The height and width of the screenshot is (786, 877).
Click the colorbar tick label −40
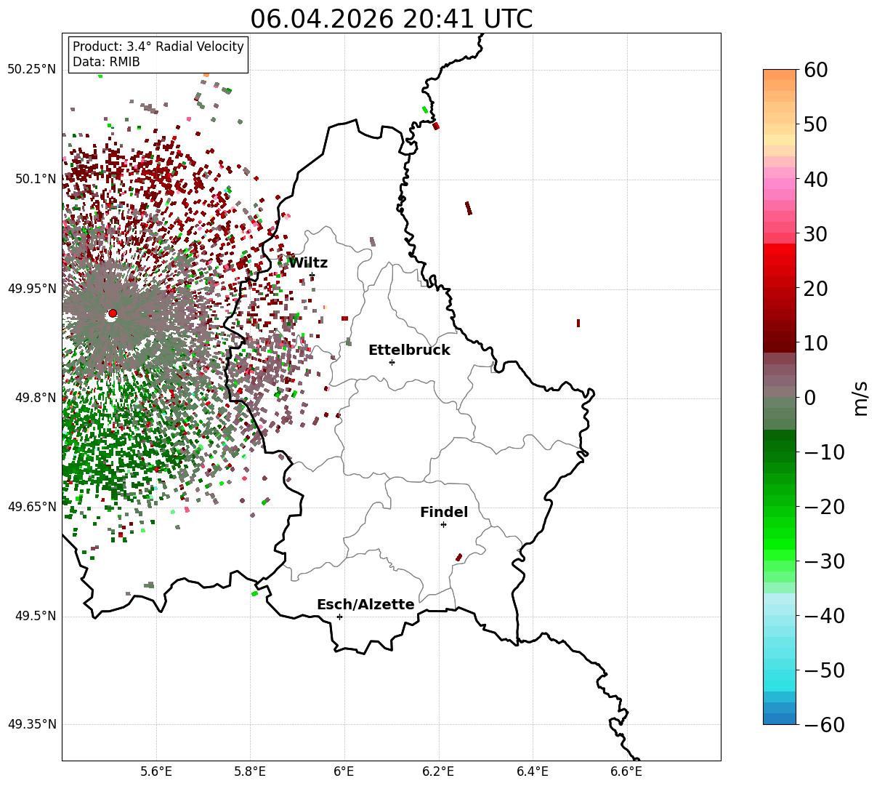pyautogui.click(x=824, y=616)
